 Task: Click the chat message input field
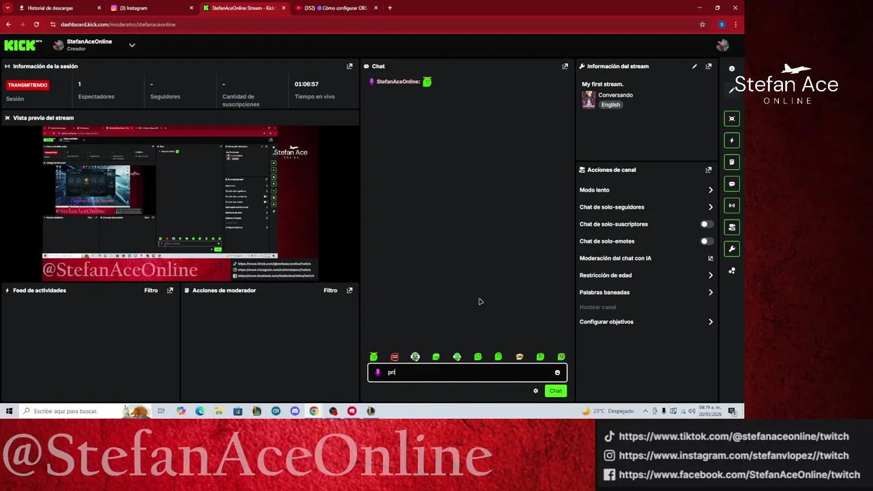coord(467,372)
